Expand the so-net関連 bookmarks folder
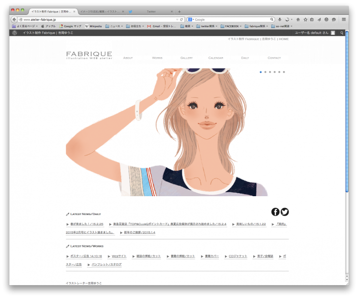 (x=282, y=26)
